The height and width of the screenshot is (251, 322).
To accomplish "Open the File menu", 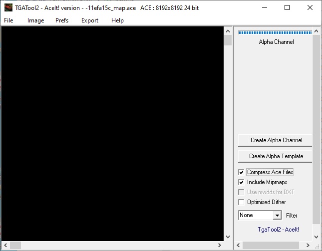I will [8, 20].
